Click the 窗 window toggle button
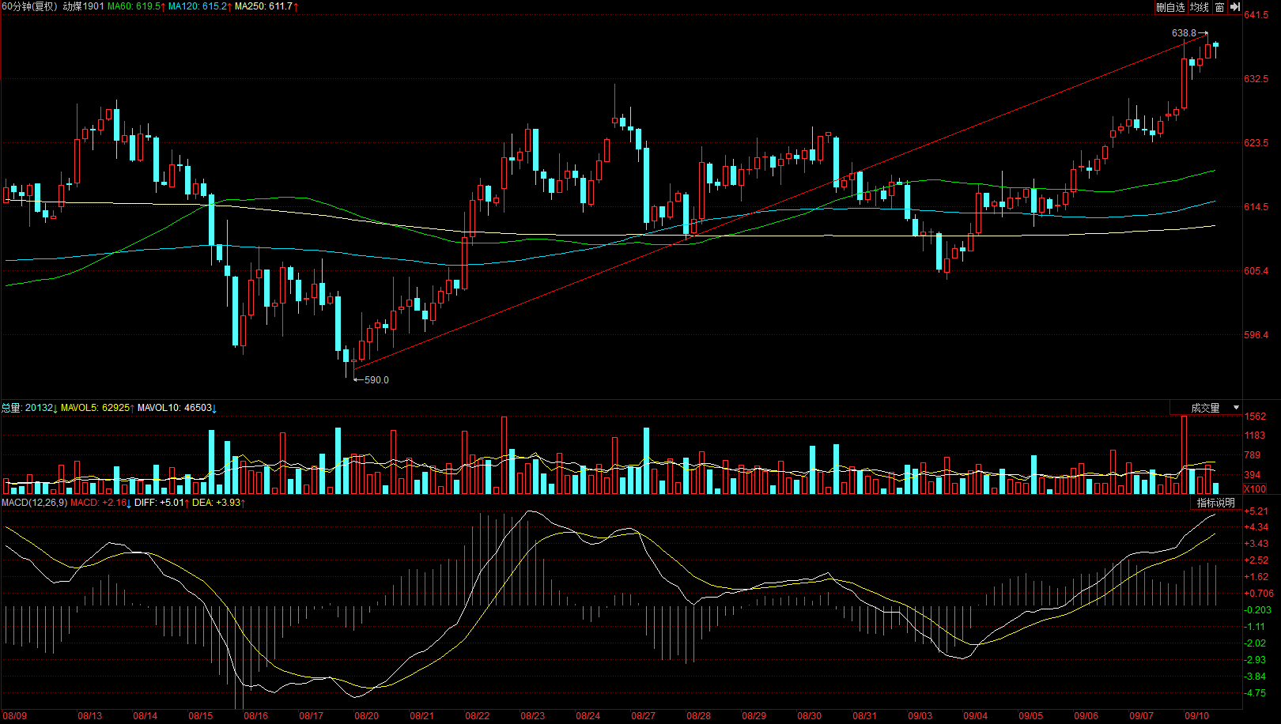The width and height of the screenshot is (1281, 724). coord(1220,7)
